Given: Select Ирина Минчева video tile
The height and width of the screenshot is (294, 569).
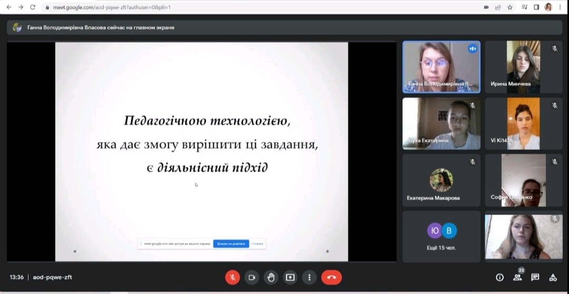Looking at the screenshot, I should point(524,67).
